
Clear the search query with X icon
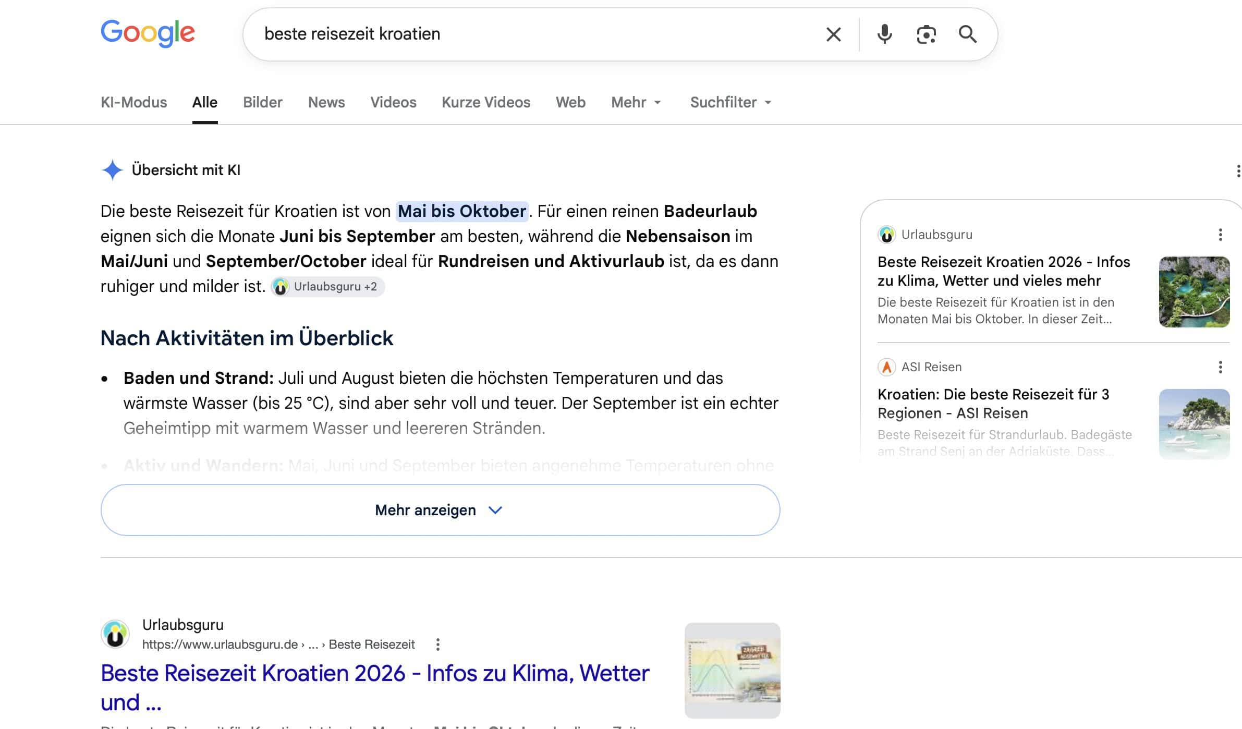click(x=834, y=34)
